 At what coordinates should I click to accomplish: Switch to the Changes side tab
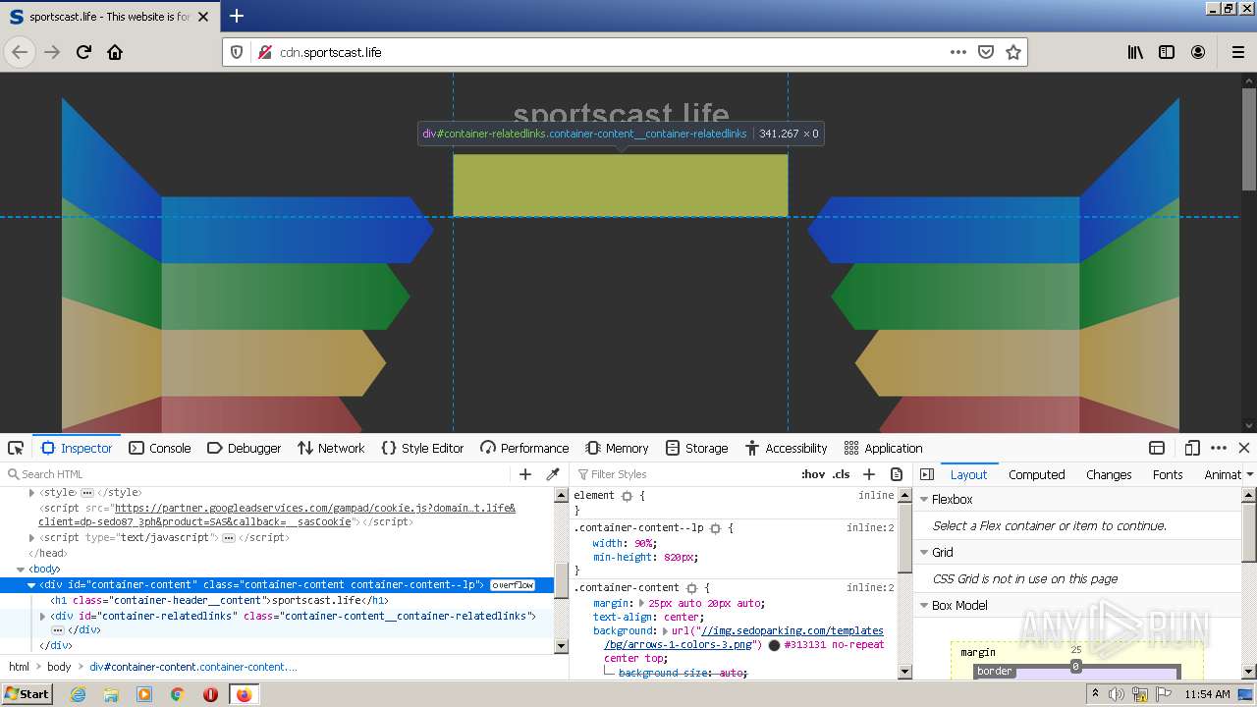pyautogui.click(x=1109, y=474)
